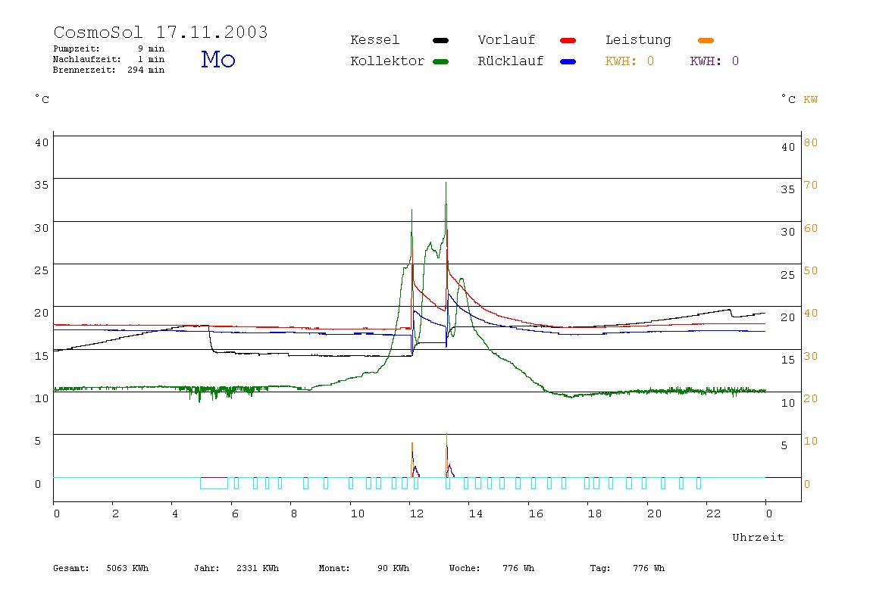This screenshot has width=870, height=615.
Task: Click the Woche 776 Wh value
Action: 492,568
